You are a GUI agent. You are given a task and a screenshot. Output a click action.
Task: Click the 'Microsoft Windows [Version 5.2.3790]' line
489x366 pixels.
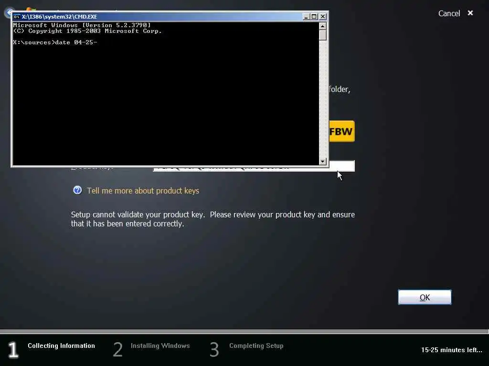point(82,25)
